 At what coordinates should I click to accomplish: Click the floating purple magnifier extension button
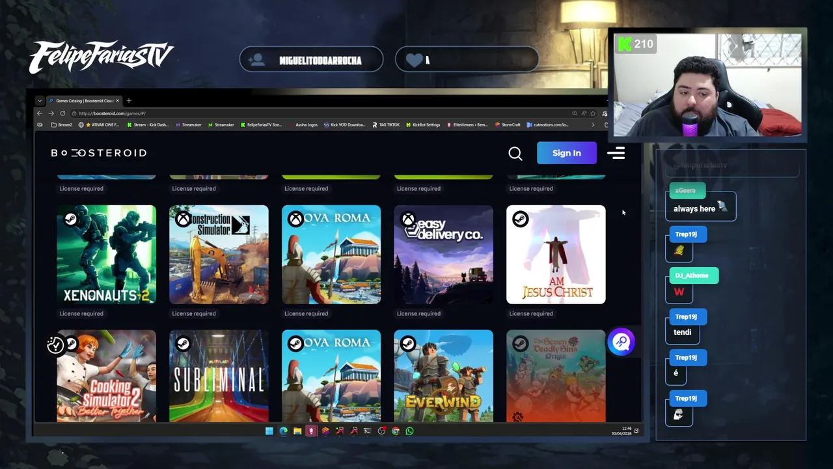pos(621,342)
